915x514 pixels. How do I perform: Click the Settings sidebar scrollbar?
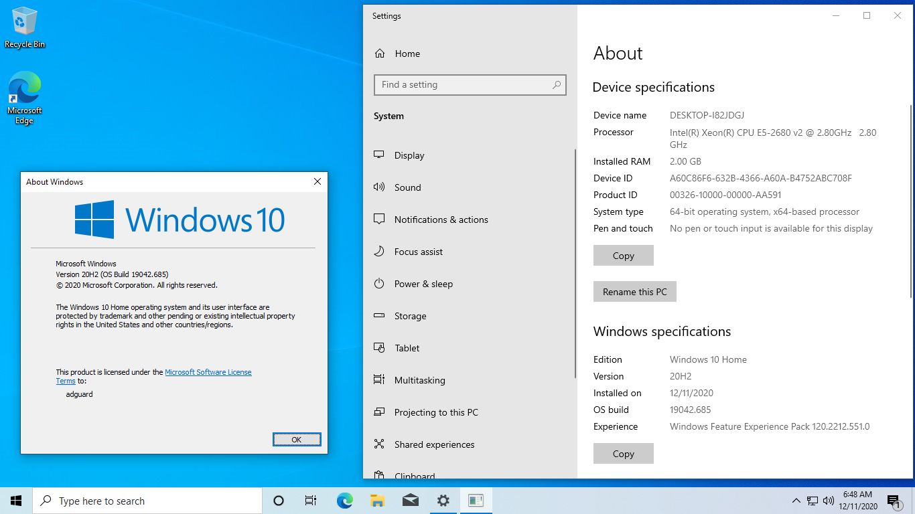[575, 264]
